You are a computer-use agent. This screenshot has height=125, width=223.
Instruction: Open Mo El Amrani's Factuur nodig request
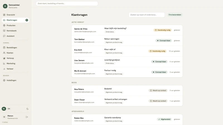pyautogui.click(x=127, y=72)
